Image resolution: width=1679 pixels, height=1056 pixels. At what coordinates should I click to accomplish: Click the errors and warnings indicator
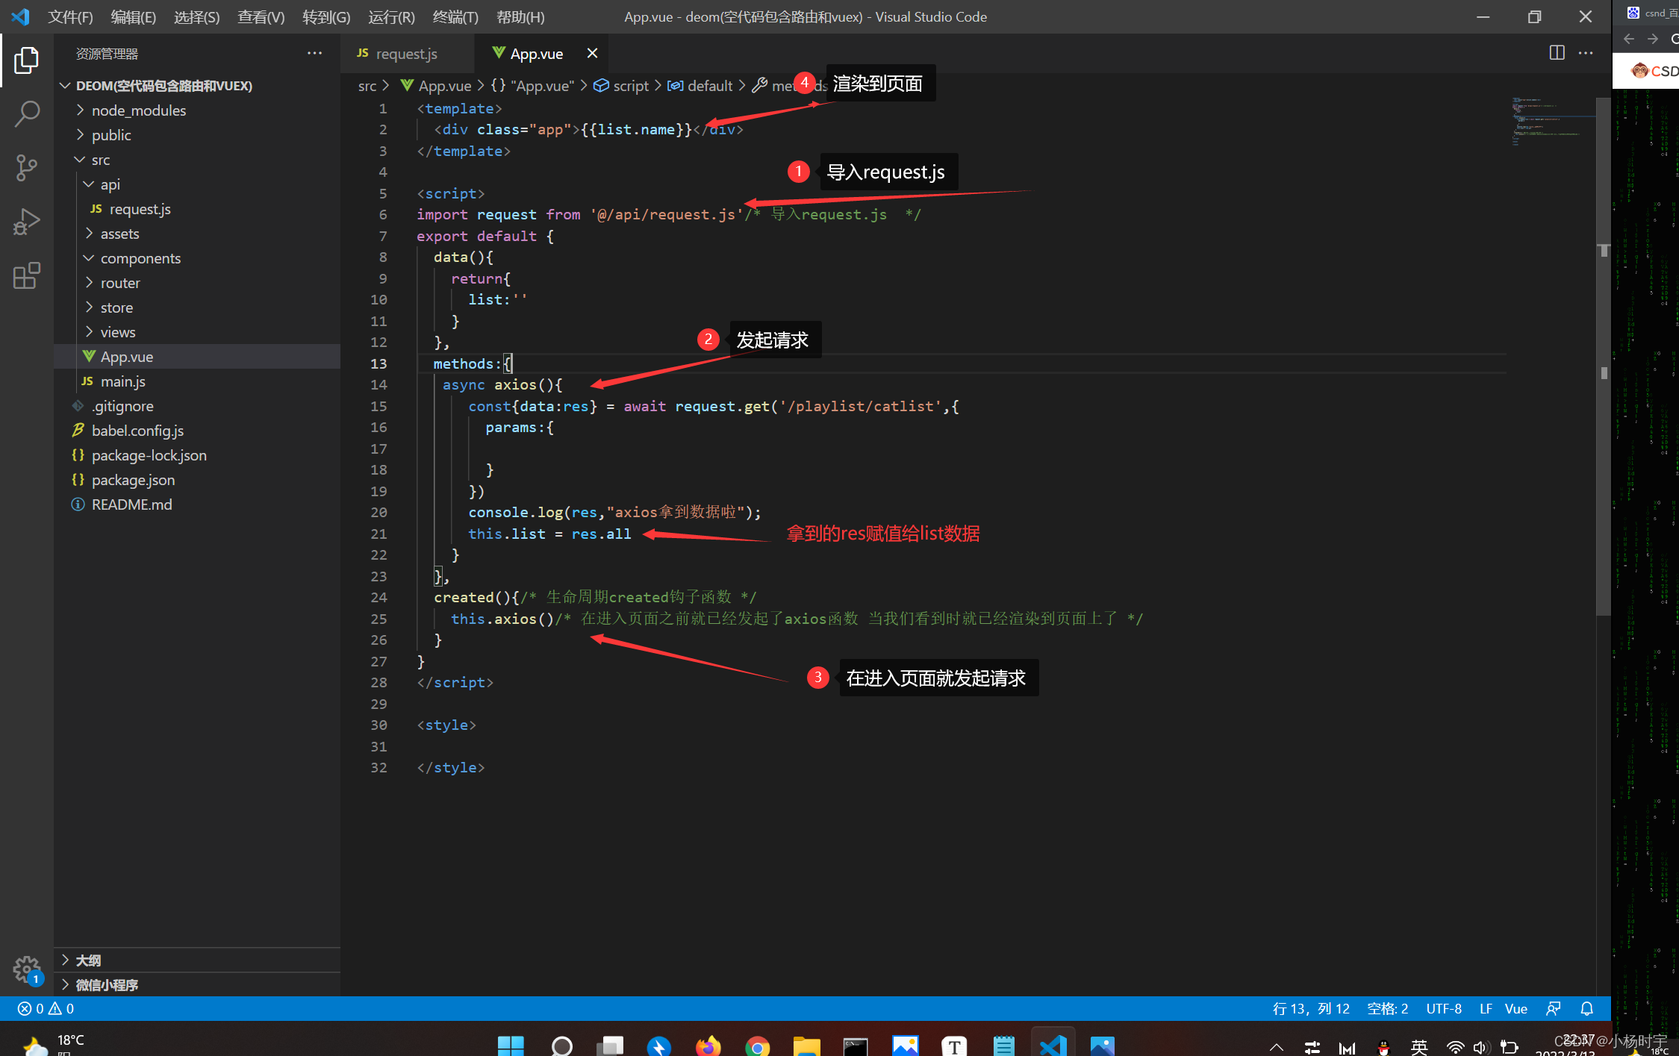(45, 1008)
